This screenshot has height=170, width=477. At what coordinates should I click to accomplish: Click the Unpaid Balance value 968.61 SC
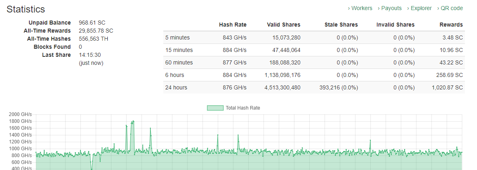coord(92,23)
